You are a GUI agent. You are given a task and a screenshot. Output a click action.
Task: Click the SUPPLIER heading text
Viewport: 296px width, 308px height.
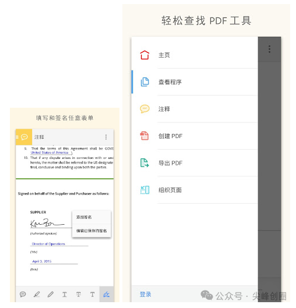tap(38, 212)
